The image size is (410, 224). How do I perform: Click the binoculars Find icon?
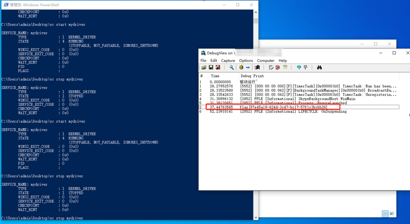(x=319, y=68)
